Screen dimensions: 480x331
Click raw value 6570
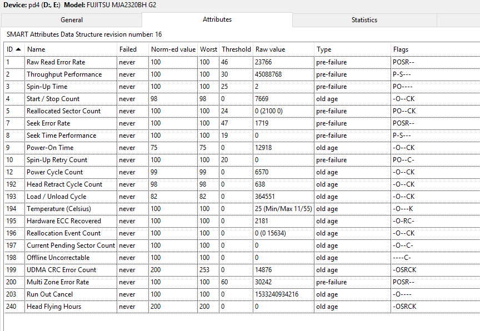[x=262, y=172]
